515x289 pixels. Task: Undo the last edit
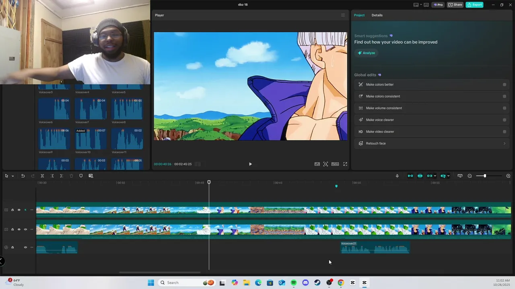pyautogui.click(x=23, y=176)
